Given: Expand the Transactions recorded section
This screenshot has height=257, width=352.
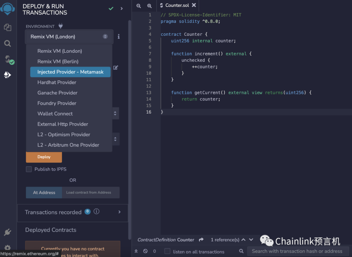Looking at the screenshot, I should (x=120, y=212).
